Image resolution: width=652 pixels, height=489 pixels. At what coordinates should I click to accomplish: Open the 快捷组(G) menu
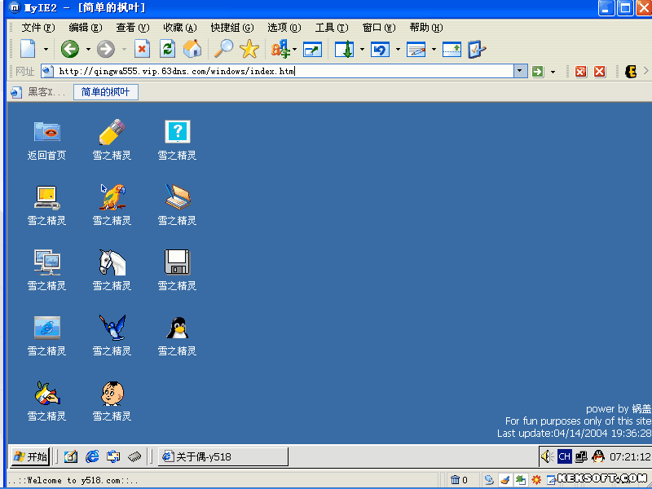click(232, 28)
